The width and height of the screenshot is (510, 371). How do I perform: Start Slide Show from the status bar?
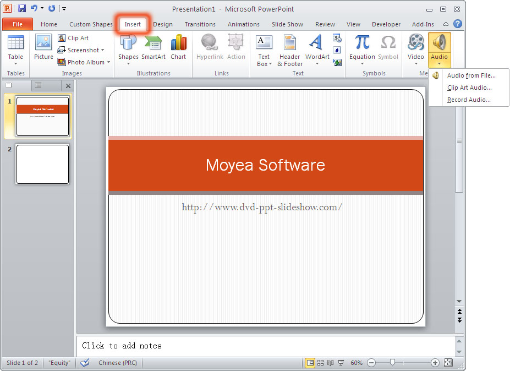(x=339, y=363)
